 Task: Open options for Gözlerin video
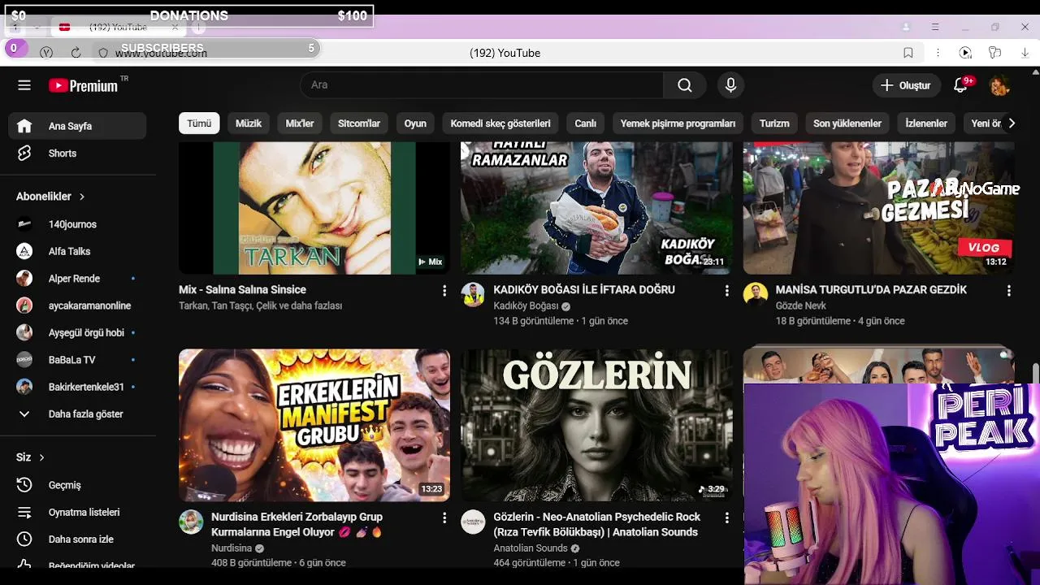point(726,518)
